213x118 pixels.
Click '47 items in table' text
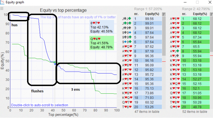147,112
